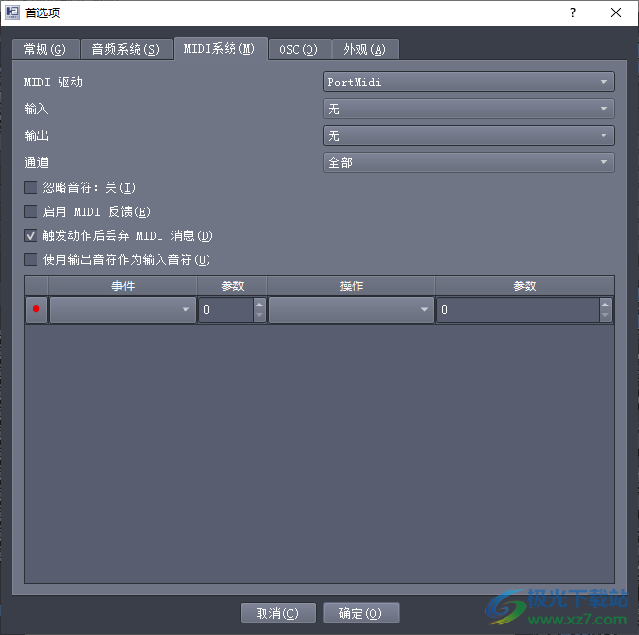Enable 使用输出音符作为输入音符 checkbox
Screen dimensions: 639x635
coord(31,259)
